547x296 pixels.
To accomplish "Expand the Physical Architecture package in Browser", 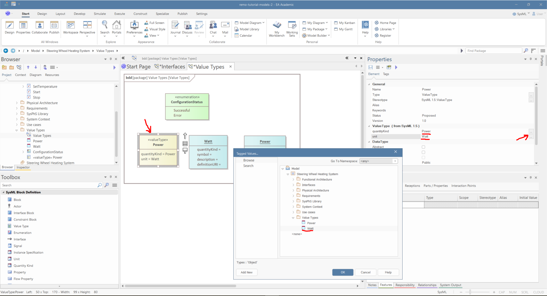I will point(17,103).
